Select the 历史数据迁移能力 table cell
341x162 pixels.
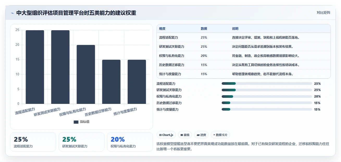[172, 65]
